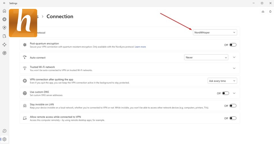
Task: Click the Settings gear in the sidebar
Action: [4, 139]
